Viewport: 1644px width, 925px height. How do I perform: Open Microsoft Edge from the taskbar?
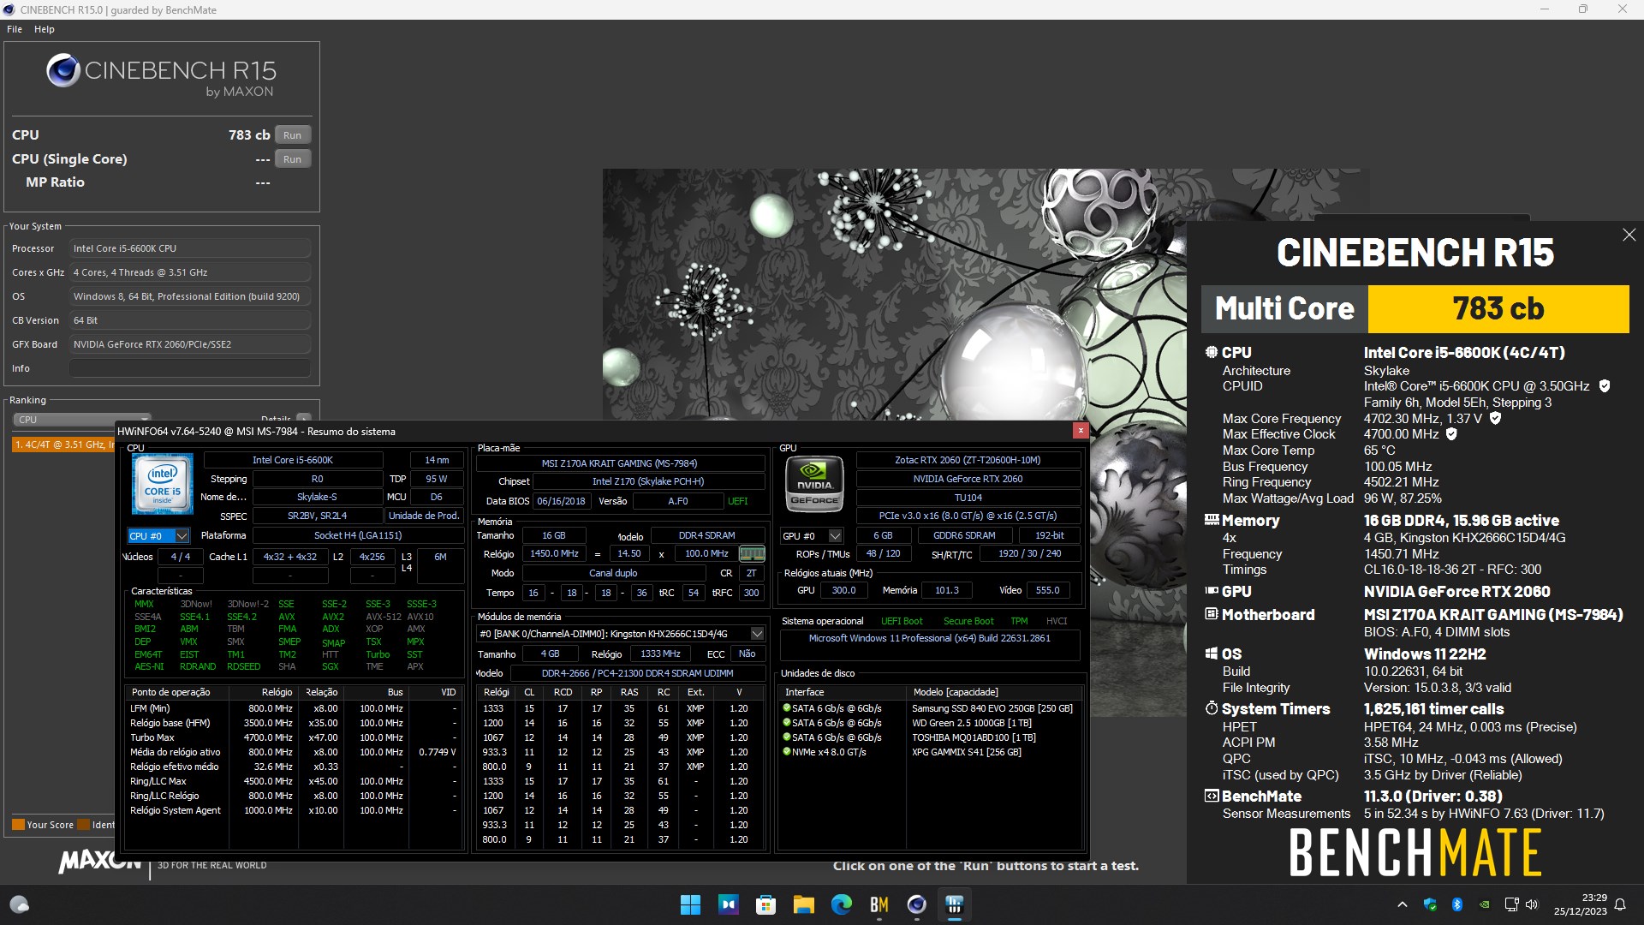pos(841,904)
